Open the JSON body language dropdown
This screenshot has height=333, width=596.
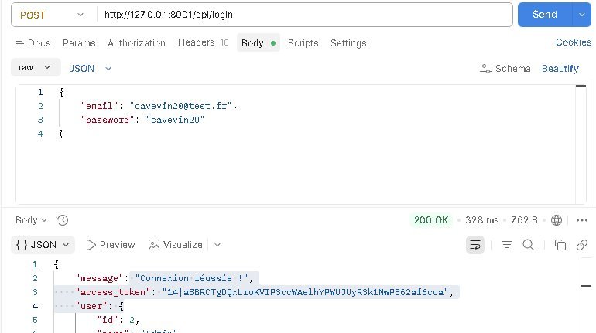[90, 68]
